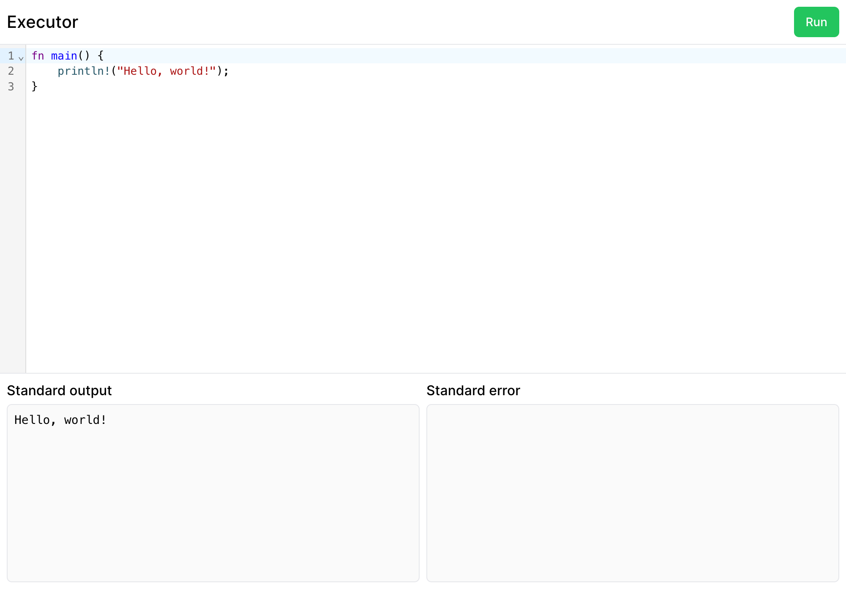The height and width of the screenshot is (589, 846).
Task: Click inside the empty Standard error panel
Action: [632, 494]
